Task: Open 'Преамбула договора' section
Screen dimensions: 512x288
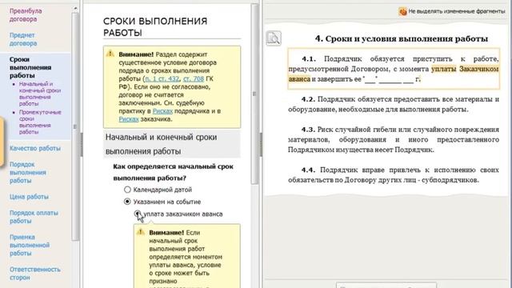Action: tap(26, 15)
